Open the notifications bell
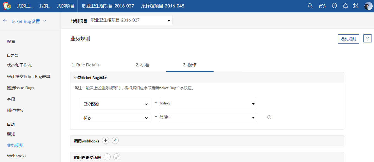This screenshot has width=374, height=162. tap(345, 6)
